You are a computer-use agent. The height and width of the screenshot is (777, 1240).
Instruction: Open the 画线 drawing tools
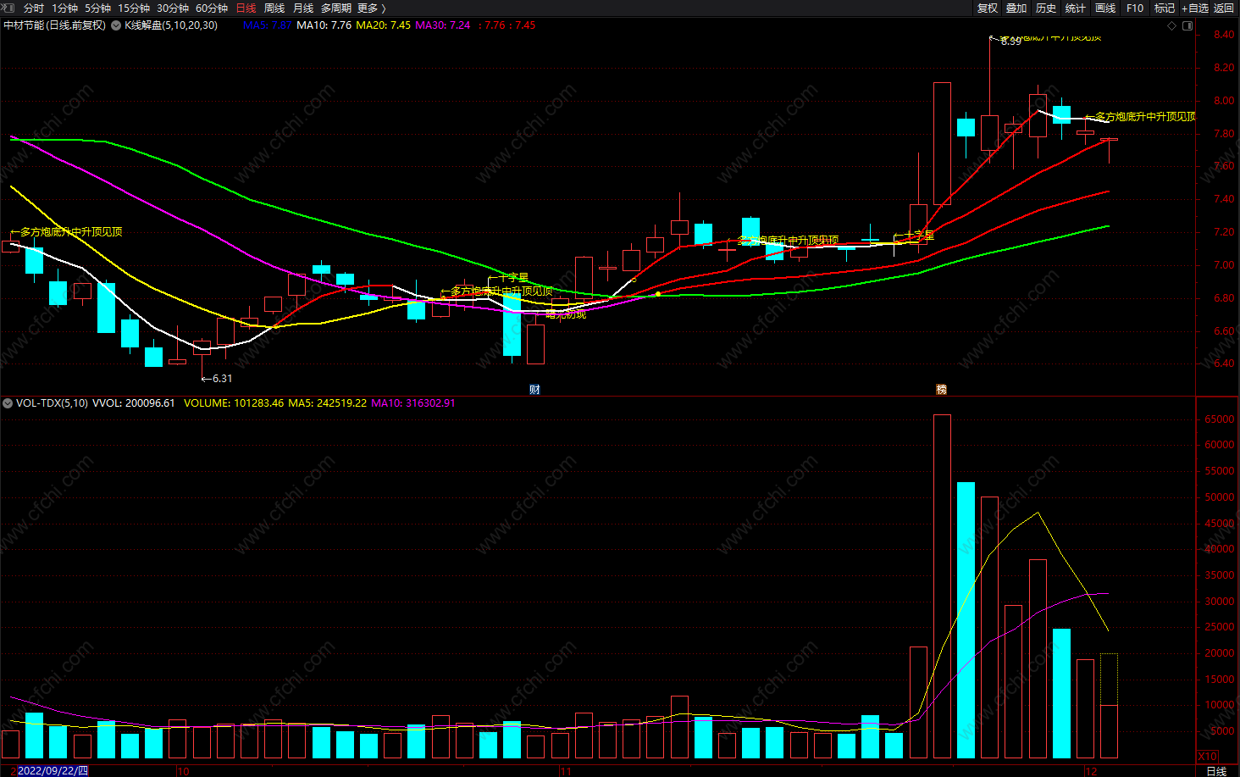(x=1105, y=8)
